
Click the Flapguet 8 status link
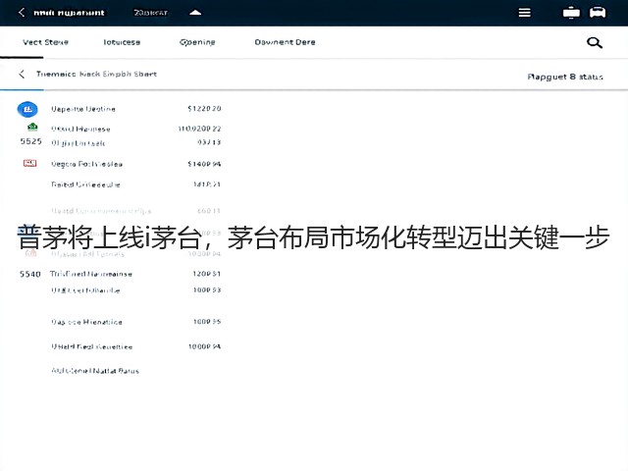click(x=565, y=77)
